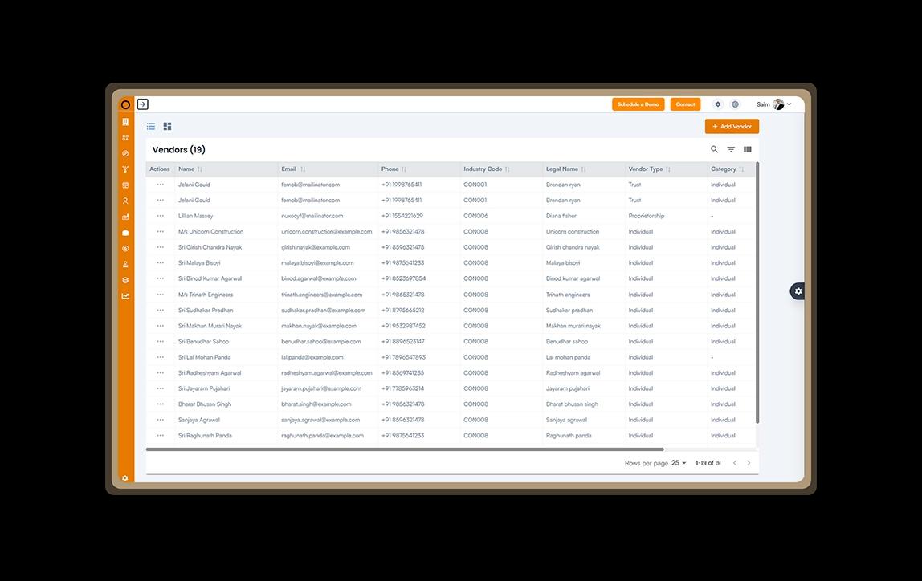Click the bank icon at the sidebar top
The height and width of the screenshot is (581, 922).
[124, 121]
